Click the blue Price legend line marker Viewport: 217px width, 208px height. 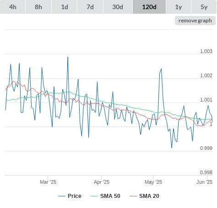[62, 196]
